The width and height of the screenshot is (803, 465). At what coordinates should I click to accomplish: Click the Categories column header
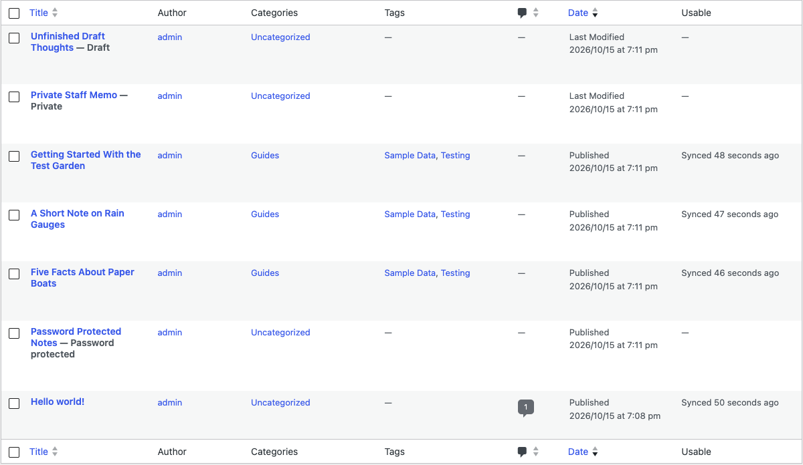coord(274,13)
